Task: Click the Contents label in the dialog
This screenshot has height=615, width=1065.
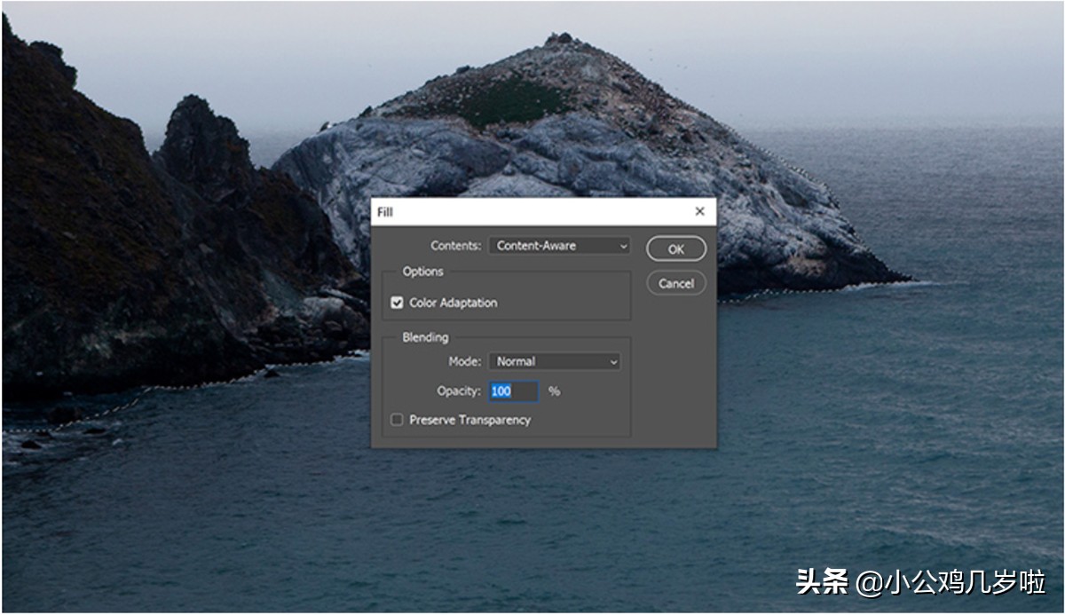Action: tap(455, 246)
